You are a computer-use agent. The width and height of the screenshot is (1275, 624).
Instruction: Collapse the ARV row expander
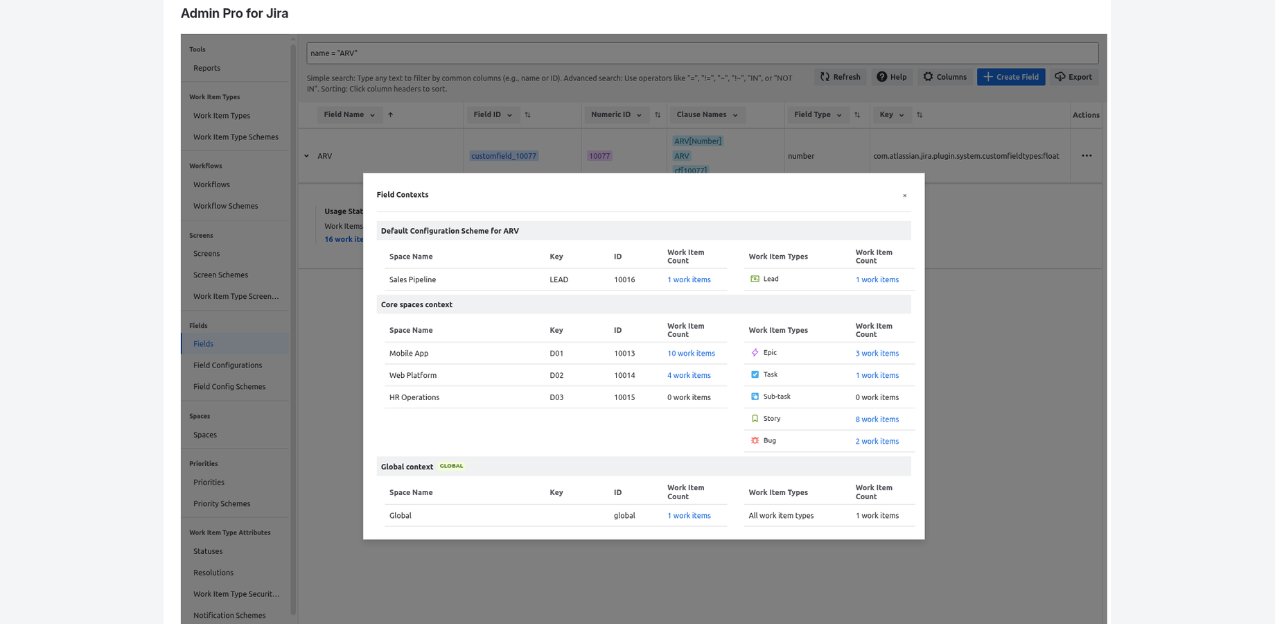pos(306,156)
